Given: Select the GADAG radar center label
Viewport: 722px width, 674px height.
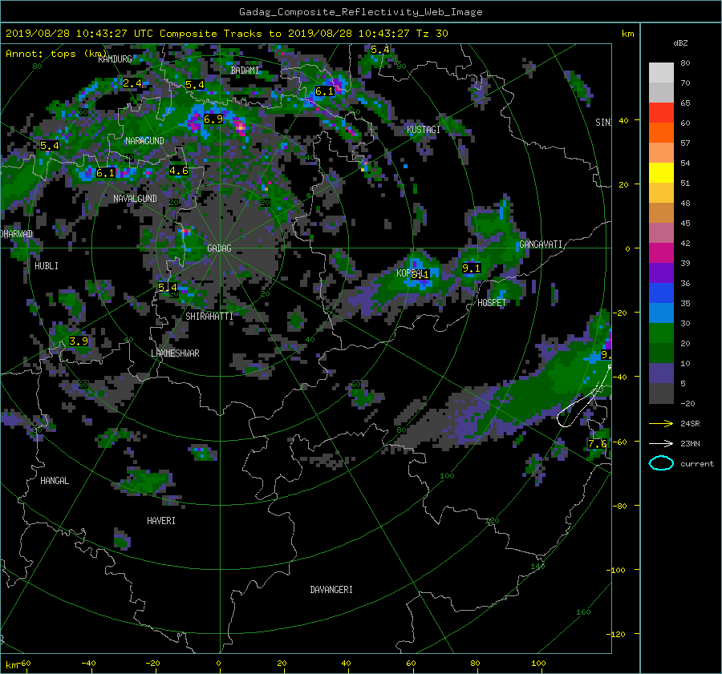Looking at the screenshot, I should 219,248.
